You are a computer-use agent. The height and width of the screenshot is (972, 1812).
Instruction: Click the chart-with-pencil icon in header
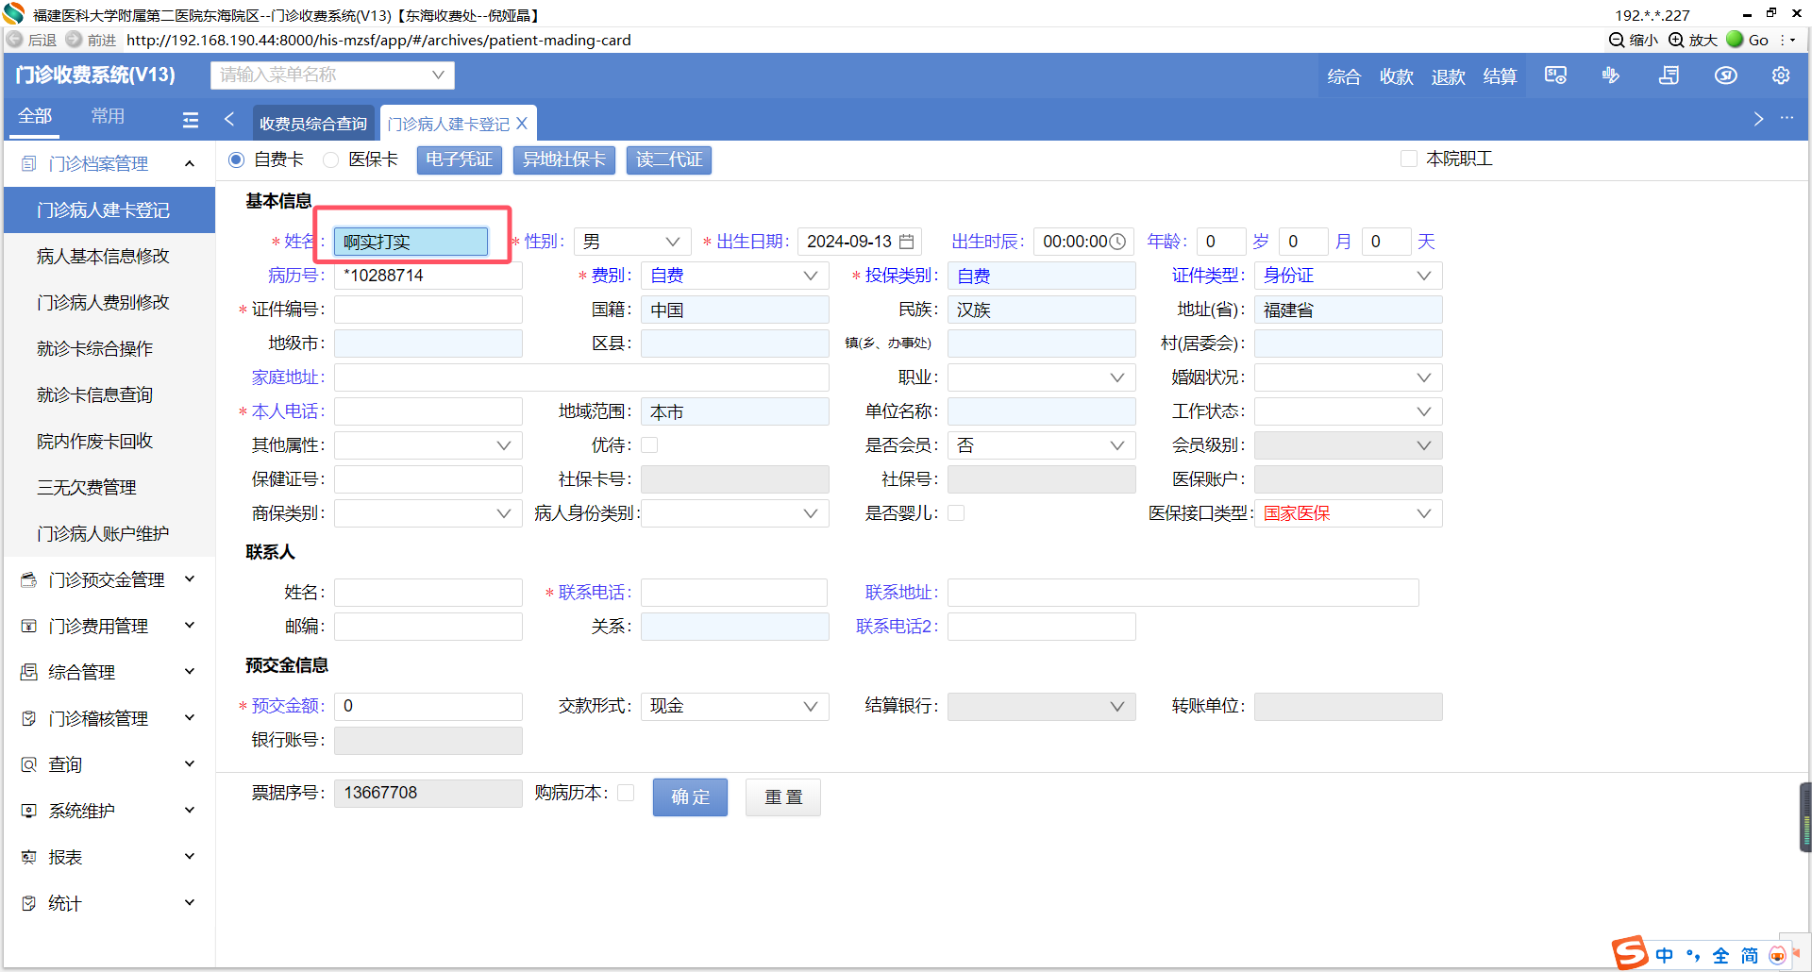(1611, 75)
